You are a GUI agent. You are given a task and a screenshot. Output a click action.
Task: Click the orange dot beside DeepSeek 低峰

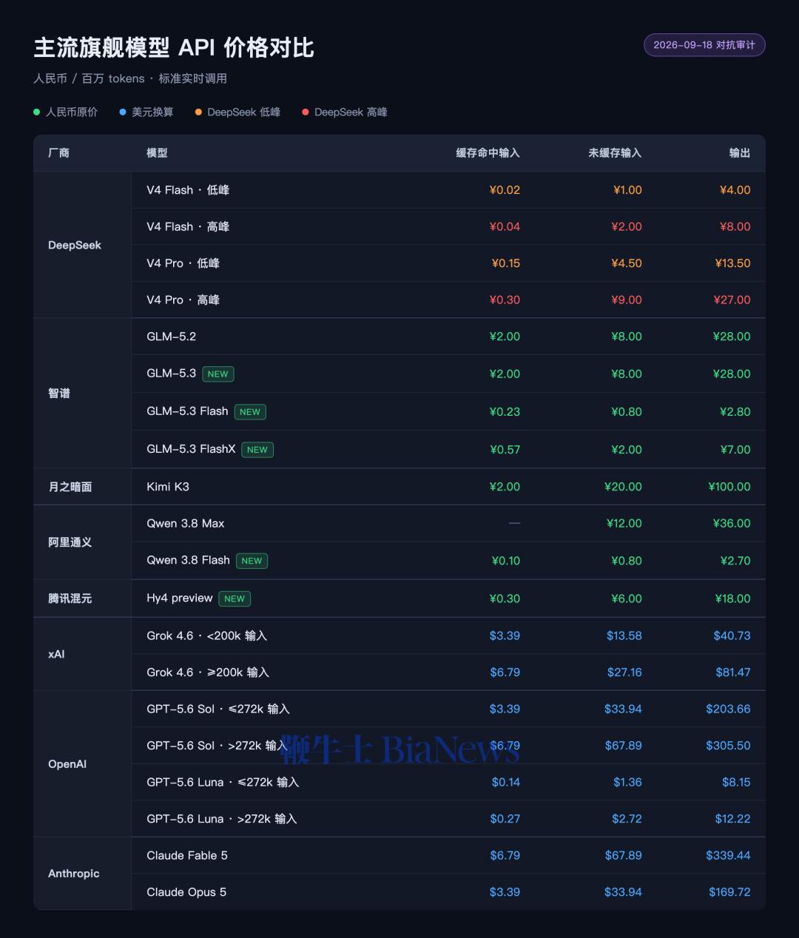tap(198, 112)
